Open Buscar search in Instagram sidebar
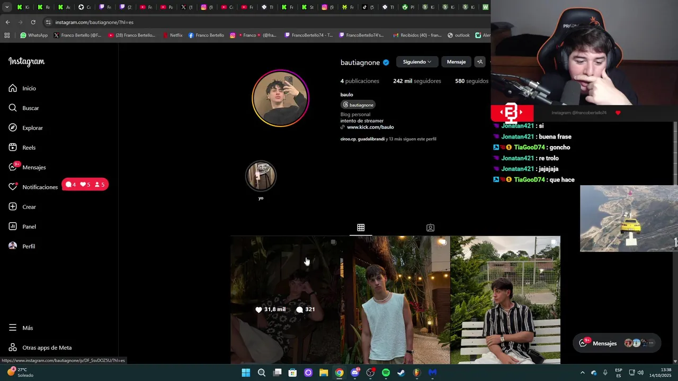Viewport: 678px width, 381px height. (24, 108)
